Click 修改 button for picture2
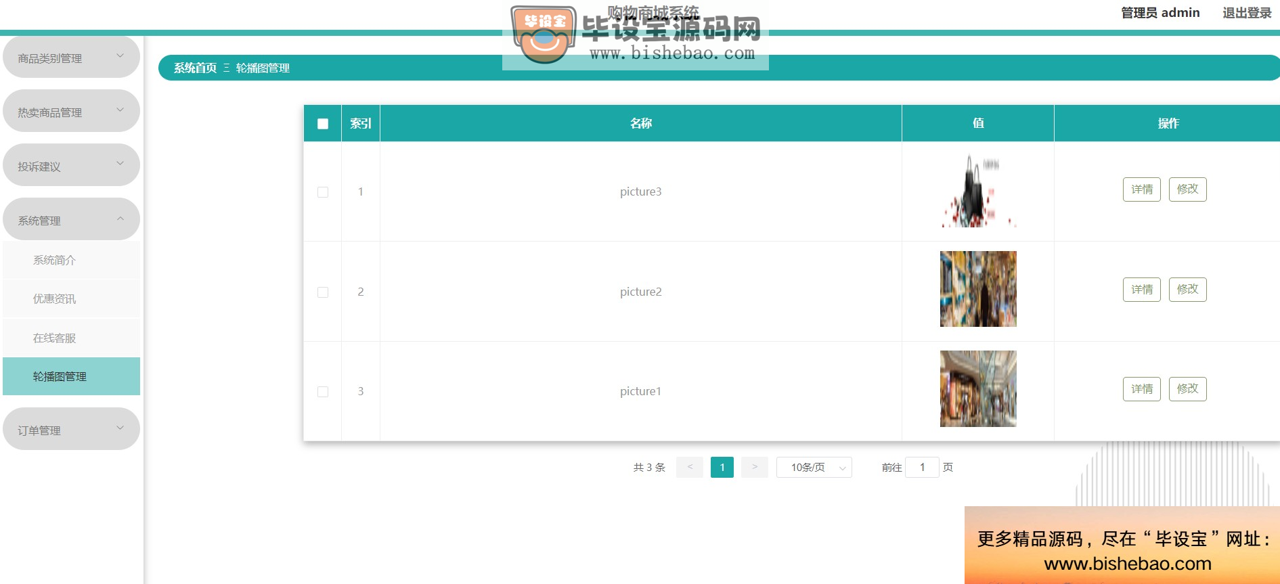Viewport: 1280px width, 584px height. 1188,290
